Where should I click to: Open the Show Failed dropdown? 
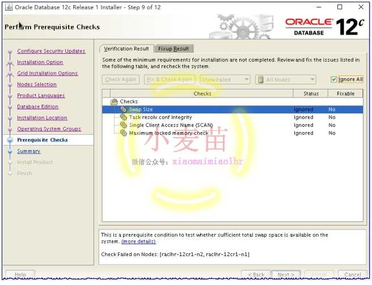pyautogui.click(x=225, y=79)
